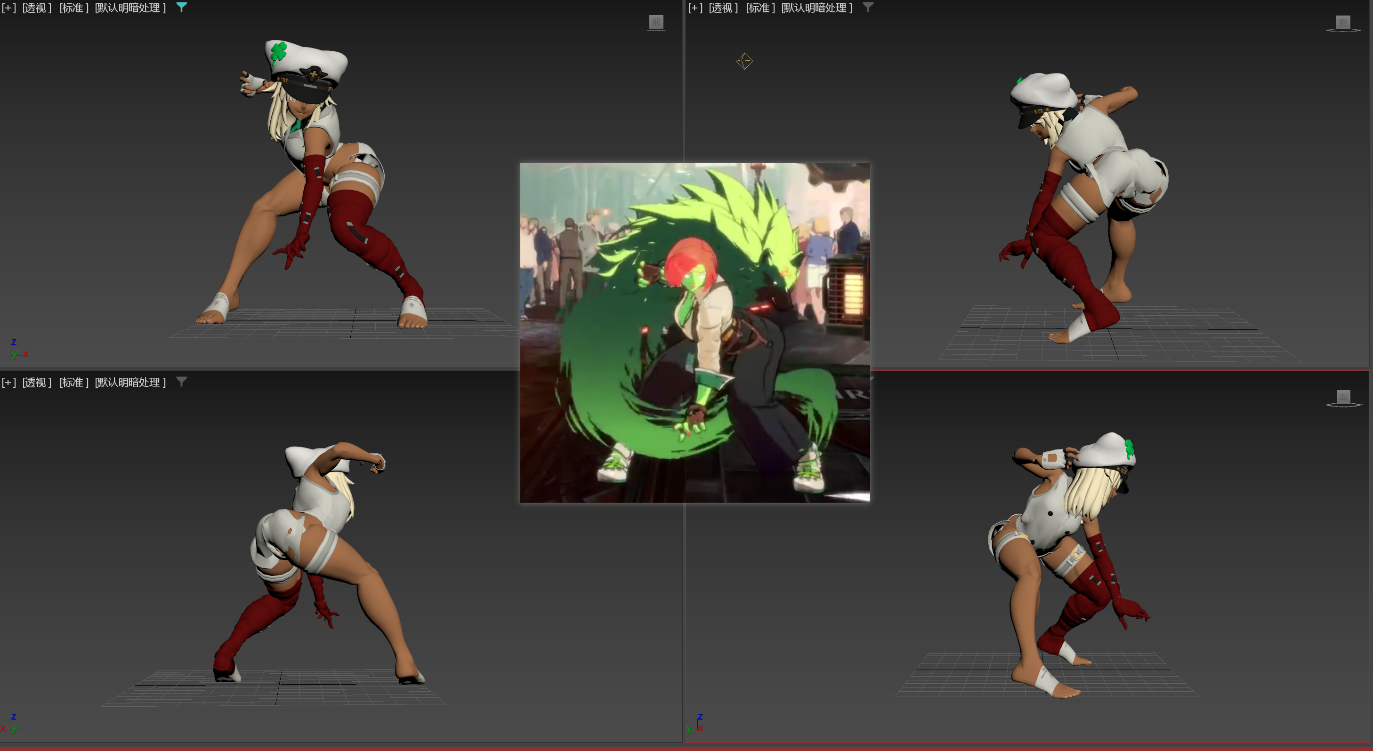Click the gray filter icon in top-right viewport
The height and width of the screenshot is (751, 1373).
868,7
